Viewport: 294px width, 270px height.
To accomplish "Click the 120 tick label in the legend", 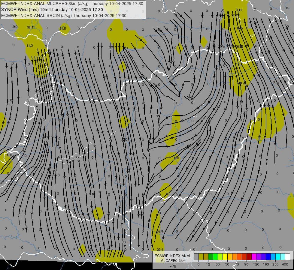I will coord(256,264).
